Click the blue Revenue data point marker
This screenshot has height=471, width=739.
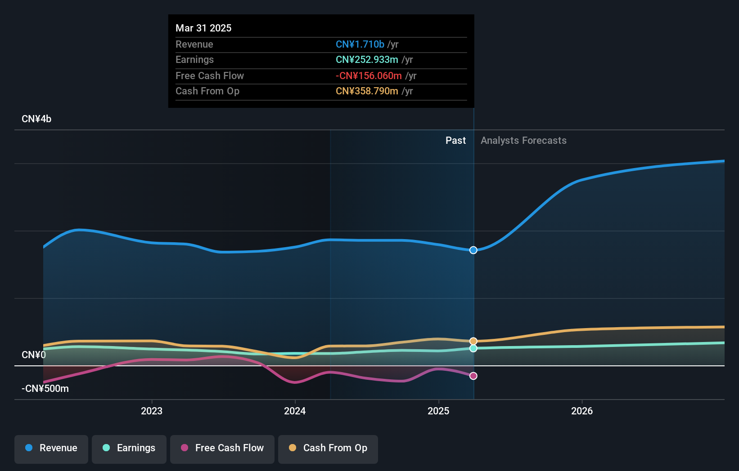tap(473, 250)
